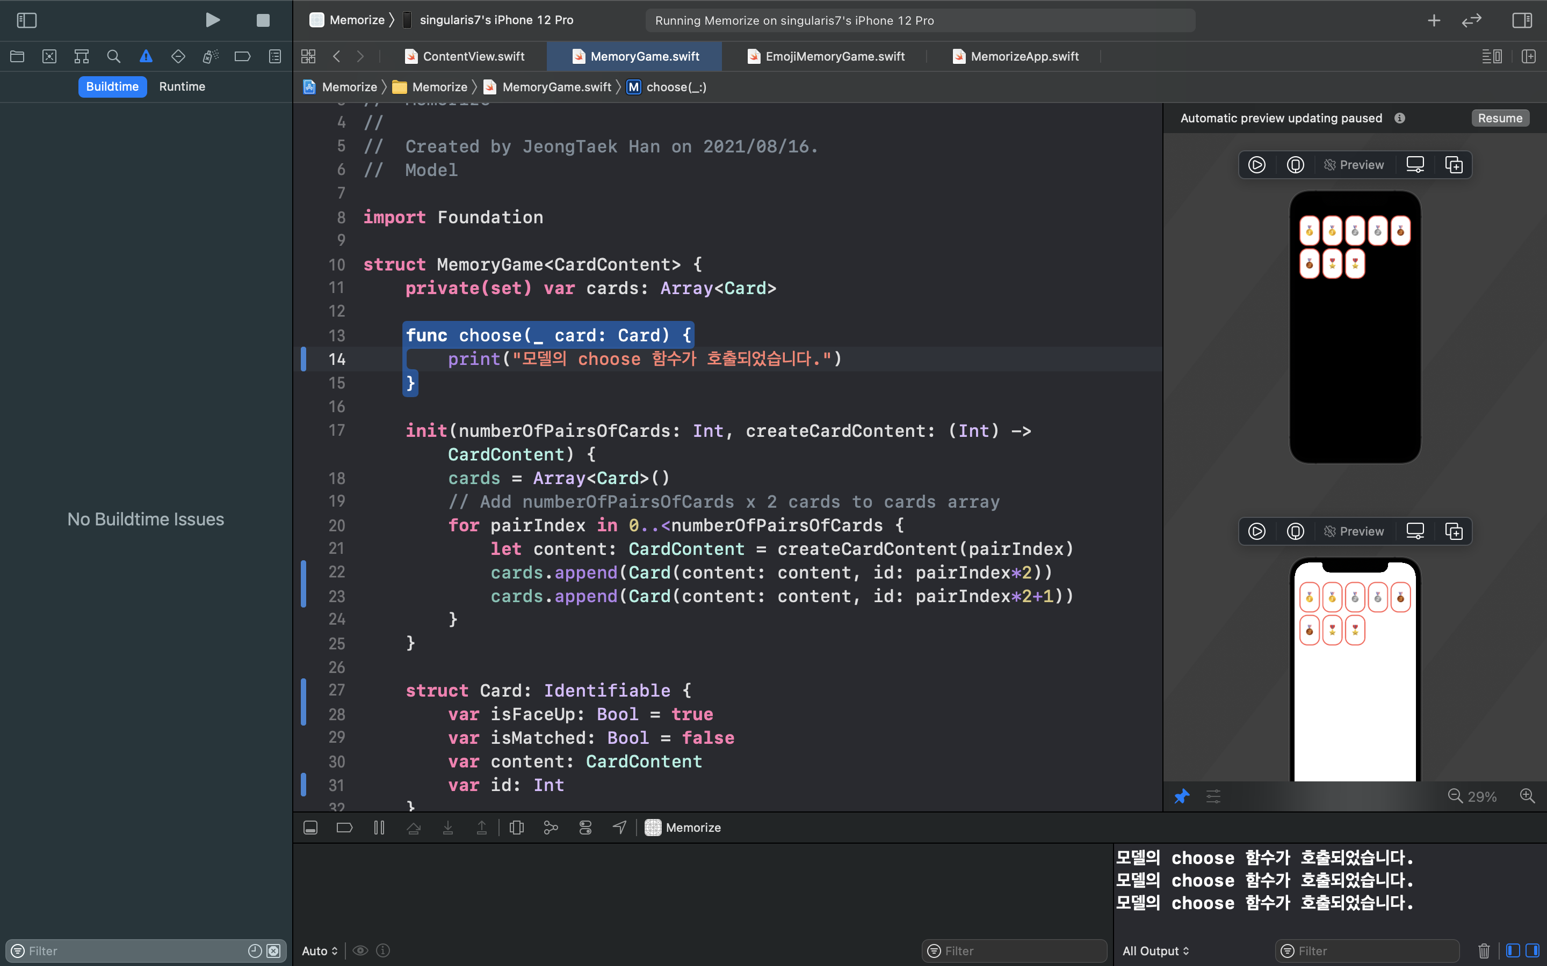Click Resume to update previews

(x=1500, y=118)
